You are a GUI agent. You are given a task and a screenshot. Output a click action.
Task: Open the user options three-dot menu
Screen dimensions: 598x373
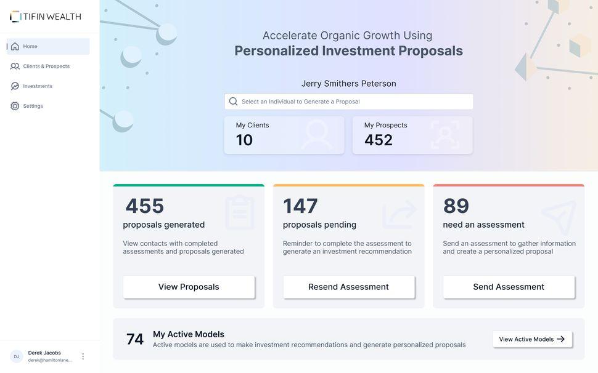coord(83,356)
